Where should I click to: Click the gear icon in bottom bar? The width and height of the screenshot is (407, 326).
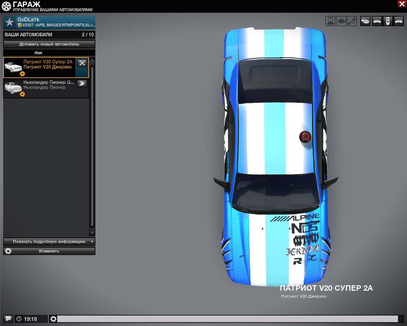click(x=53, y=319)
